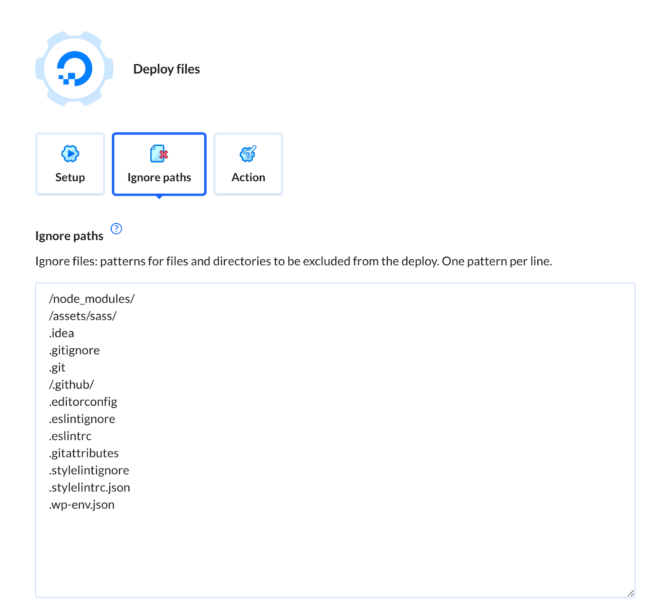668x610 pixels.
Task: Click the .gitattributes pattern line
Action: tap(84, 453)
